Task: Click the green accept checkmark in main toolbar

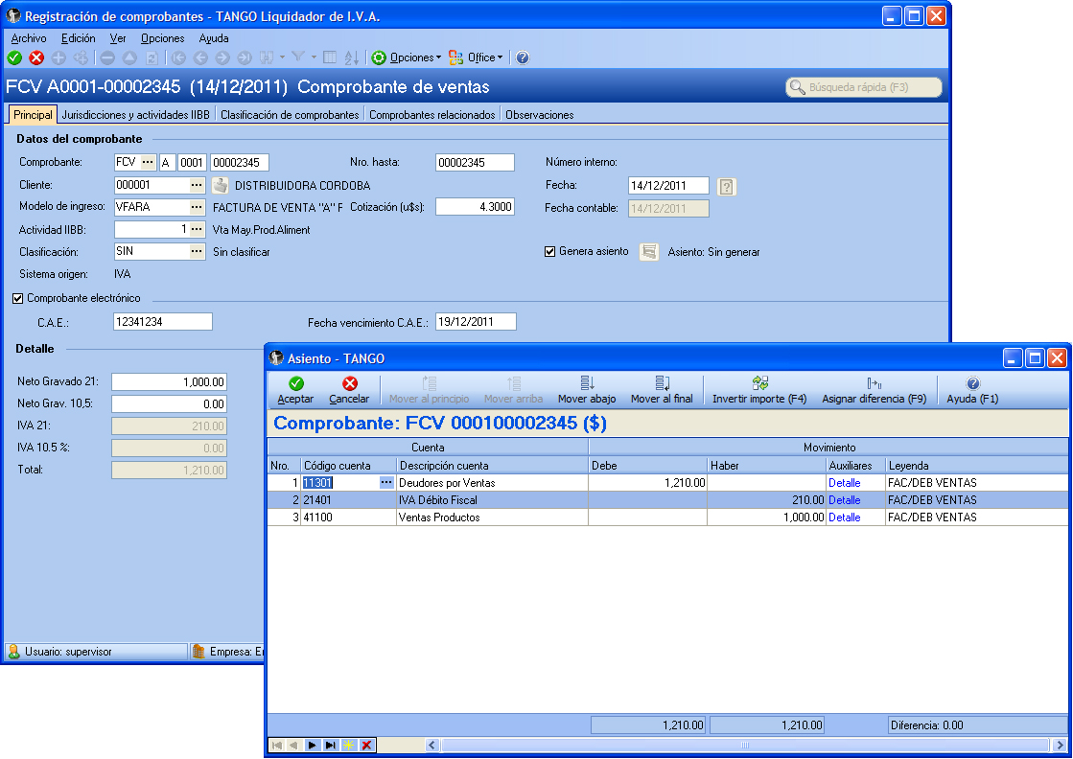Action: tap(14, 58)
